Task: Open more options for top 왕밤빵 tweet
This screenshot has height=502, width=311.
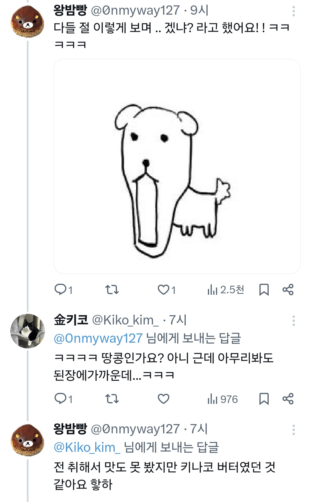Action: [x=293, y=11]
